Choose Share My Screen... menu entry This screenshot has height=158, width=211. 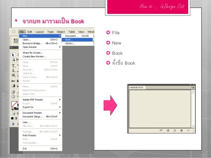tap(40, 53)
